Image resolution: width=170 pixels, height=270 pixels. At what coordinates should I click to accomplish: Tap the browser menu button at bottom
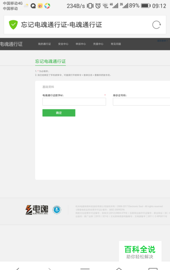click(x=85, y=269)
